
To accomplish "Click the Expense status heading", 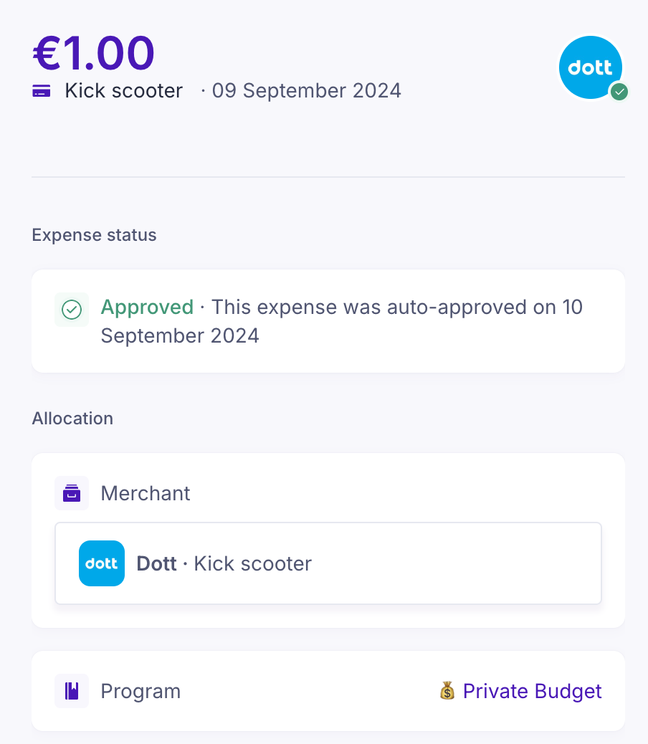I will coord(94,235).
